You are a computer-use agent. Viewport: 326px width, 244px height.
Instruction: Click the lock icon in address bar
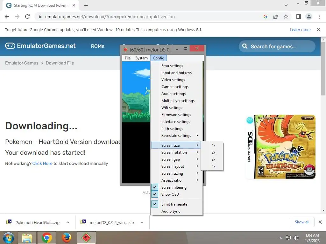[40, 17]
